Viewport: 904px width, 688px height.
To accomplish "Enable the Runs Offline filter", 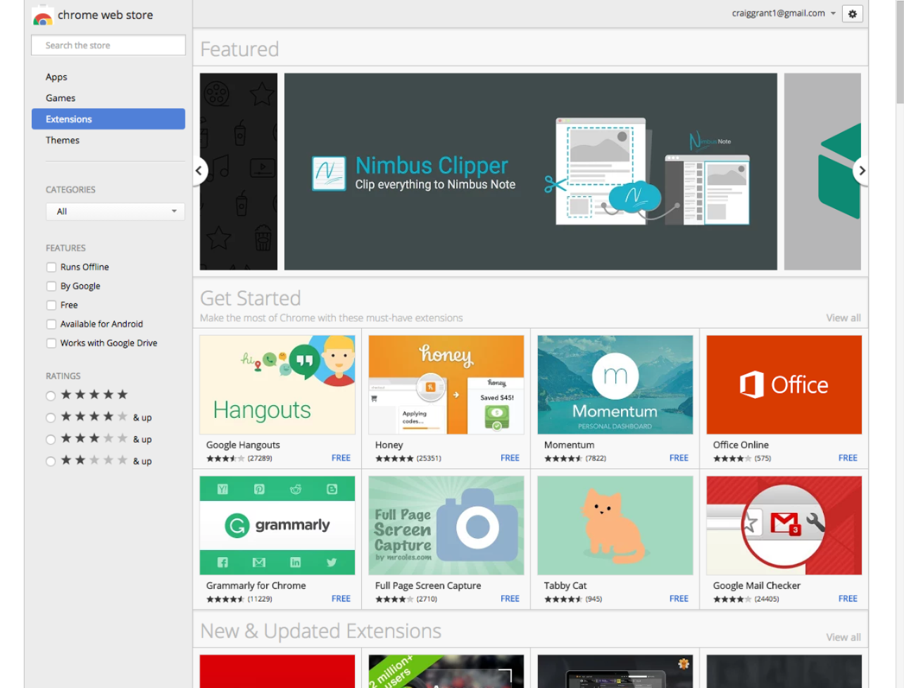I will (x=51, y=267).
